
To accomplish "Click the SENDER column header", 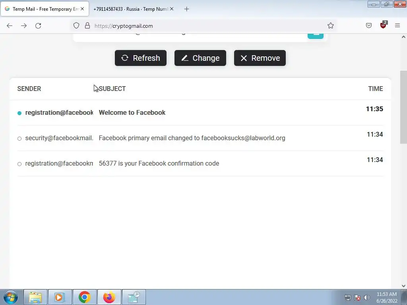I will click(x=29, y=89).
